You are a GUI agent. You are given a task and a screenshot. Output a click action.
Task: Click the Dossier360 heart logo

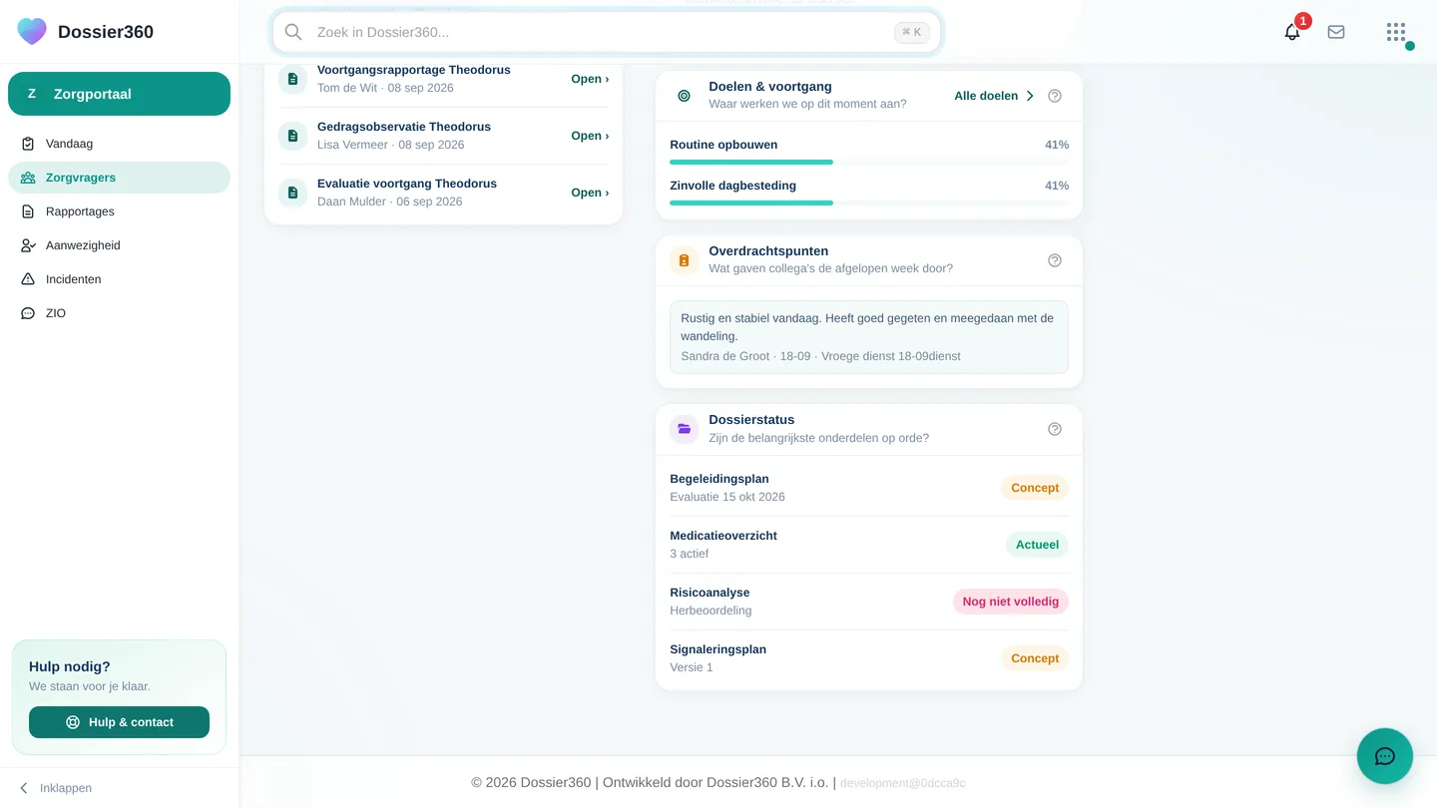32,31
